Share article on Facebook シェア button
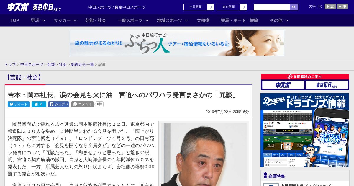Viewport: 354px width, 186px height. point(58,104)
